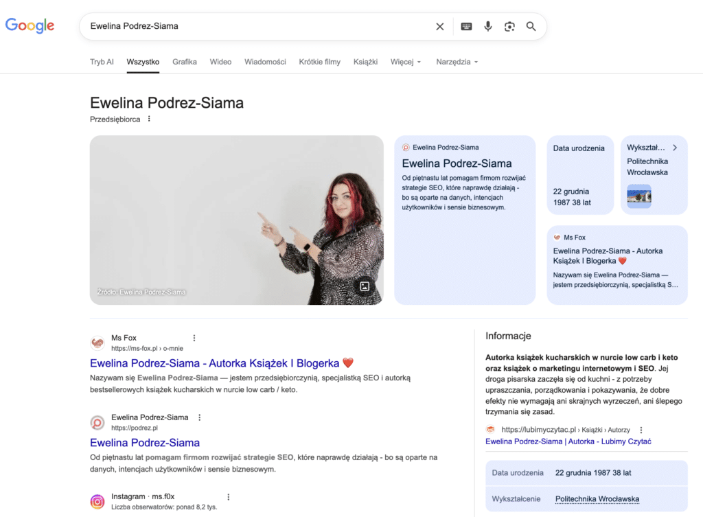
Task: Open the Wideo tab
Action: point(220,62)
